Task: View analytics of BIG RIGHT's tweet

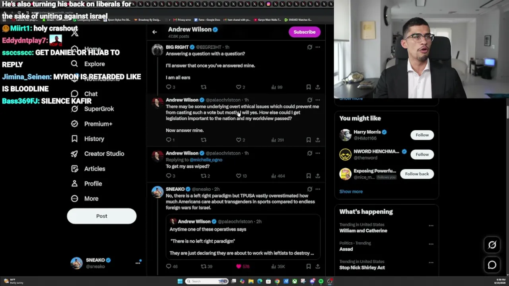Action: click(276, 87)
